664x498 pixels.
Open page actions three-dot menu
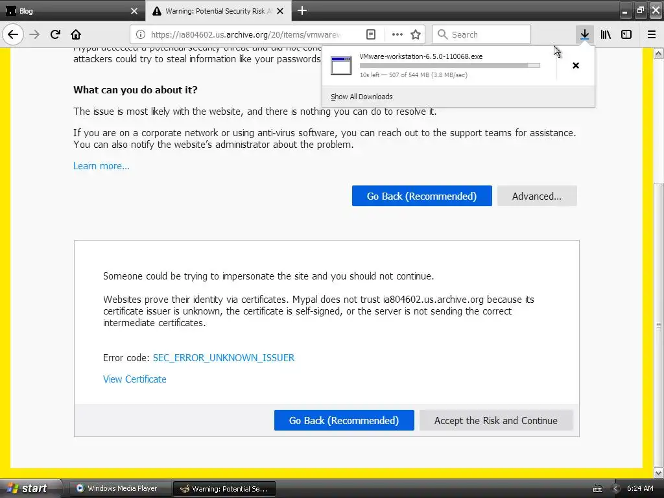(x=397, y=34)
